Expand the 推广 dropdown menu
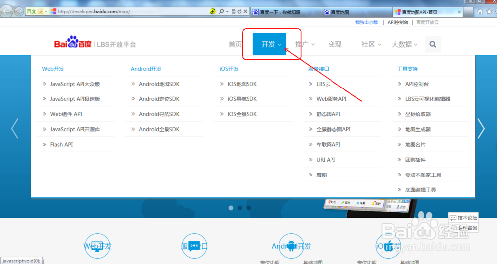The image size is (497, 264). 305,44
